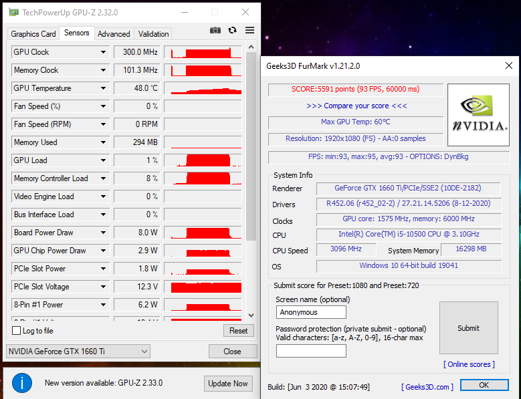Screen dimensions: 521x399
Task: Click the sensor list scroll down arrow
Action: tap(251, 315)
